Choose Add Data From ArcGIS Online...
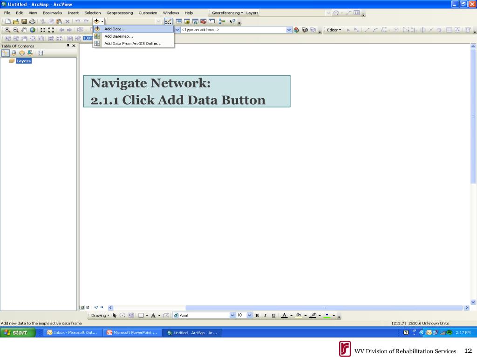 pos(134,43)
